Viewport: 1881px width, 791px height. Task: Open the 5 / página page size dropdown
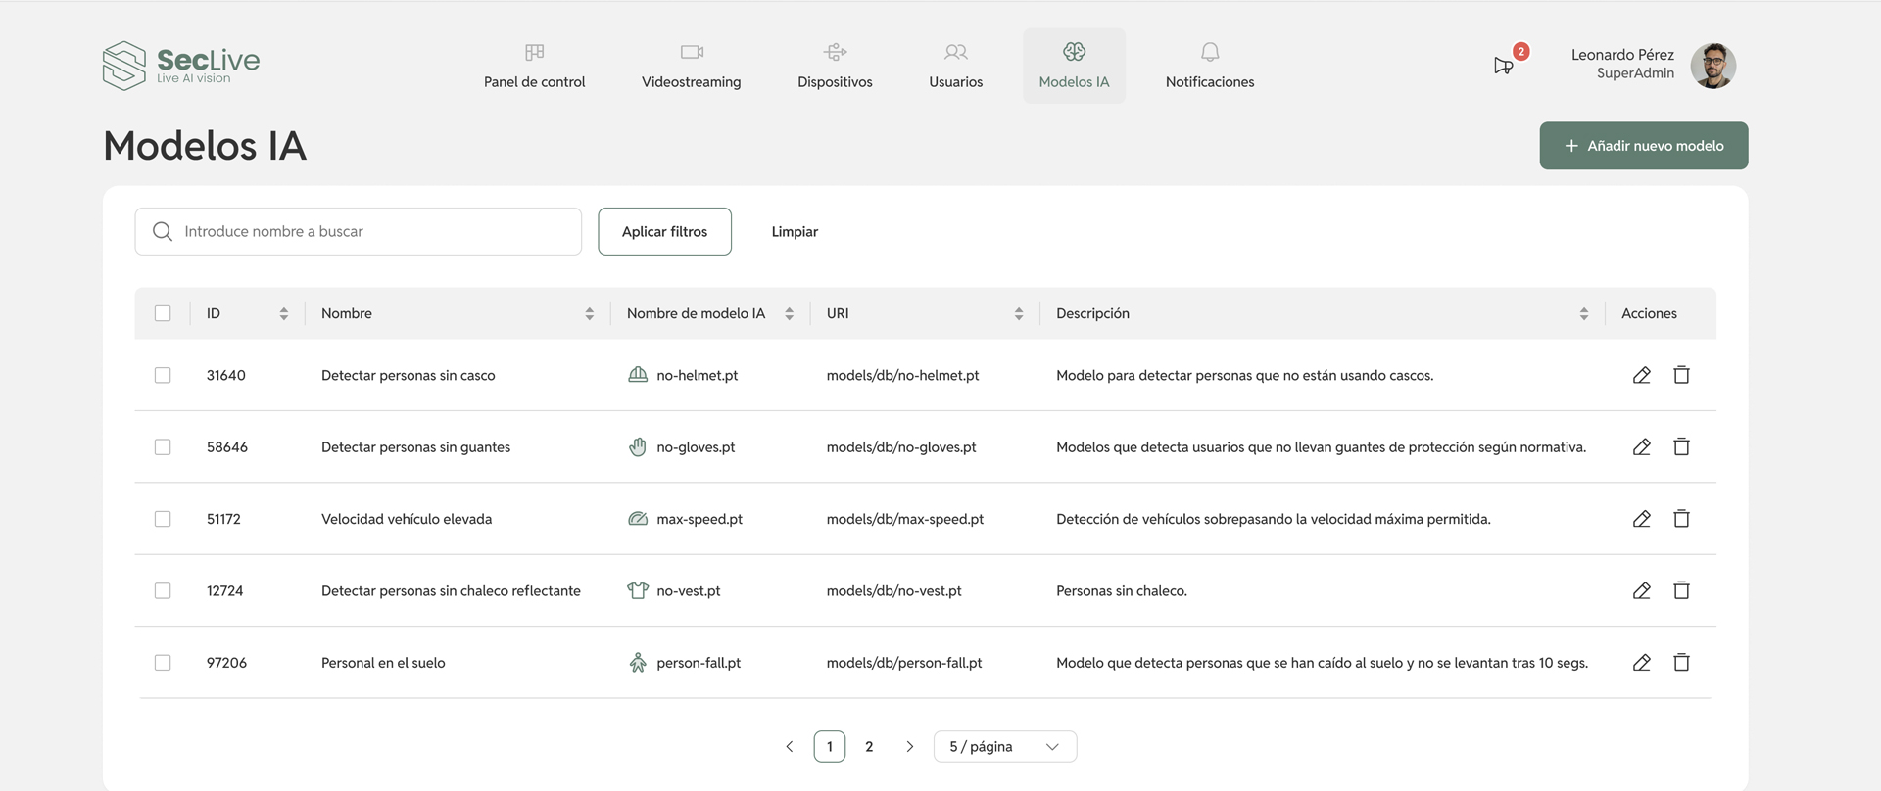coord(1004,747)
